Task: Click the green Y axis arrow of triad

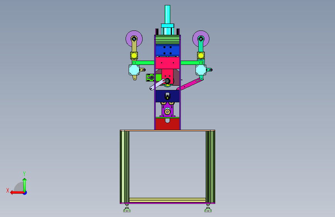Action: 25,185
